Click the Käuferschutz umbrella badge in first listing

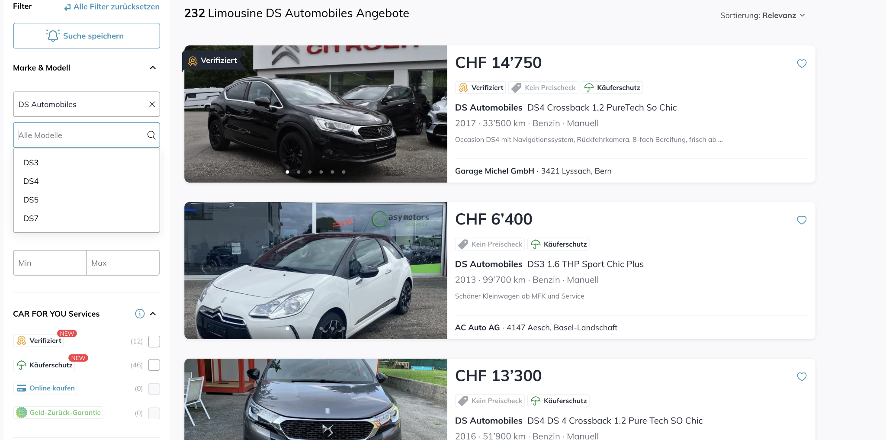point(612,88)
